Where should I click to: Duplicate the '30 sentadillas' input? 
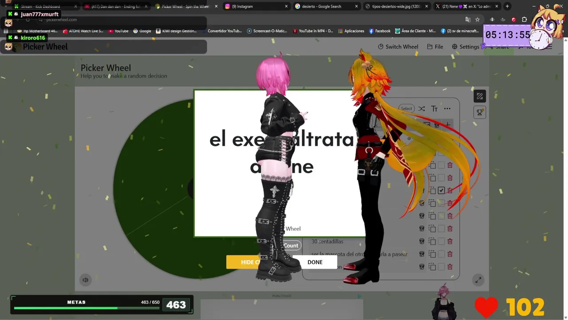[433, 241]
